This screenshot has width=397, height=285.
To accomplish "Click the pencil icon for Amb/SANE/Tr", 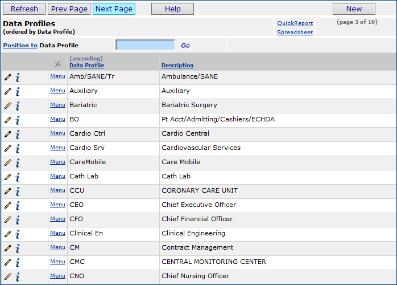I will pos(8,77).
